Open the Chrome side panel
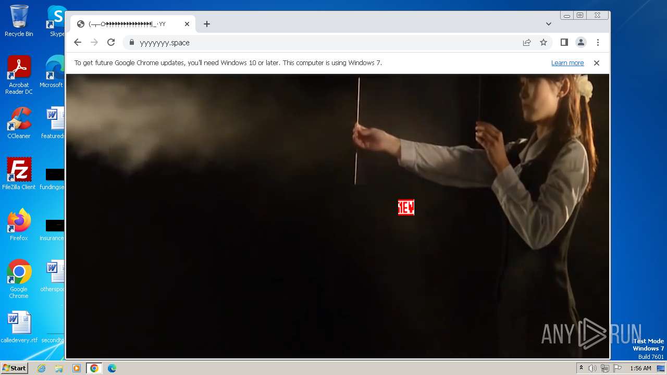 click(x=564, y=43)
